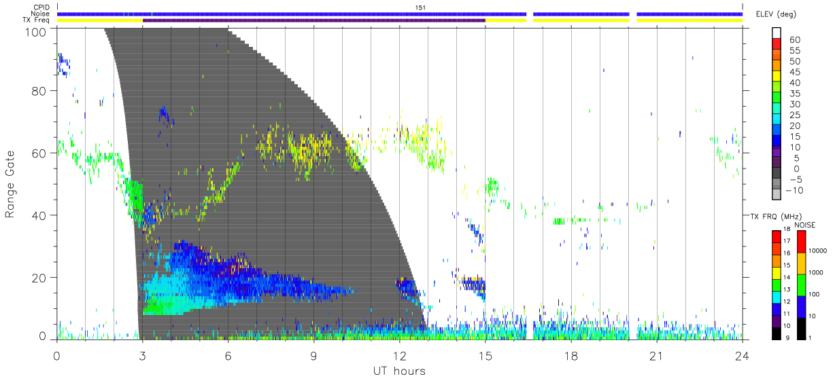Viewport: 835px width, 385px height.
Task: Click the 'NOISE' legend title
Action: click(804, 225)
